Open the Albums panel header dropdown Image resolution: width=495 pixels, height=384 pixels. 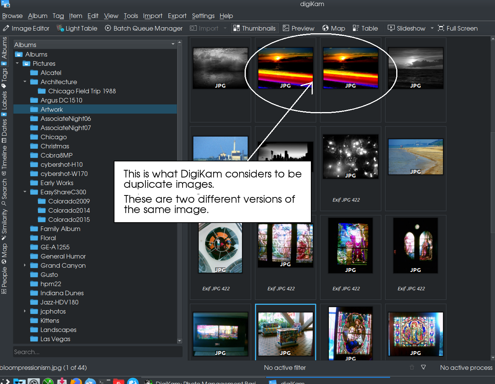pos(173,44)
